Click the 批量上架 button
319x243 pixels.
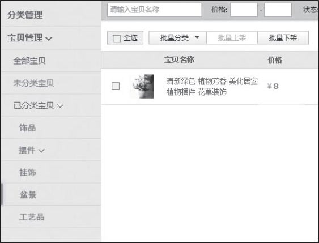[232, 37]
